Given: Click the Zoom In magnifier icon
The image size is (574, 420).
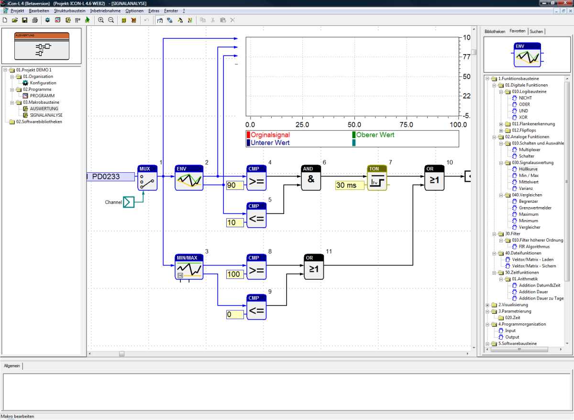Looking at the screenshot, I should point(101,20).
